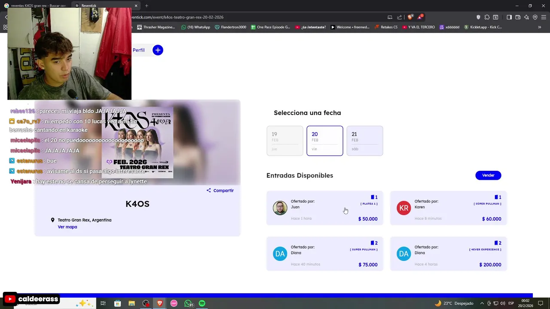550x309 pixels.
Task: Select the 21 FEB date card
Action: click(364, 141)
